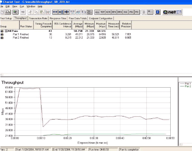
Task: Click the Print toolbar icon
Action: click(x=8, y=12)
